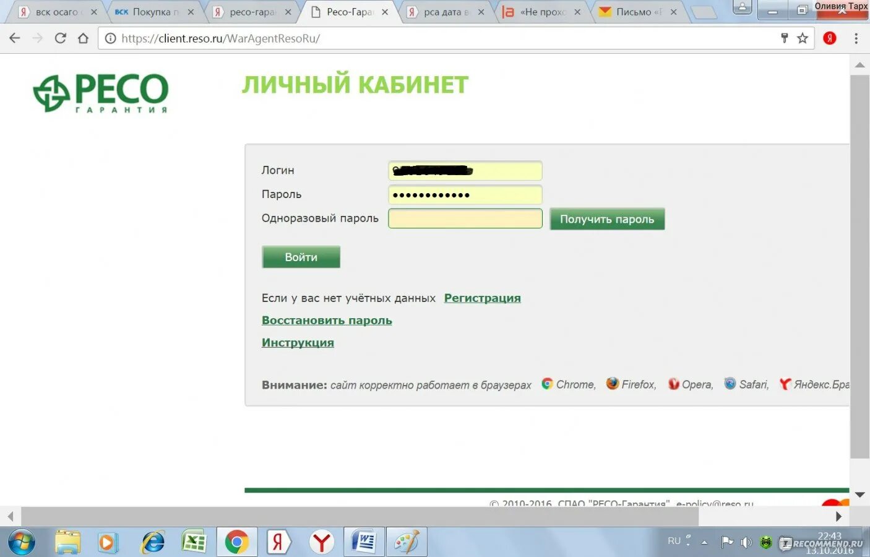
Task: Switch to the 'рса дата' tab
Action: pyautogui.click(x=446, y=12)
